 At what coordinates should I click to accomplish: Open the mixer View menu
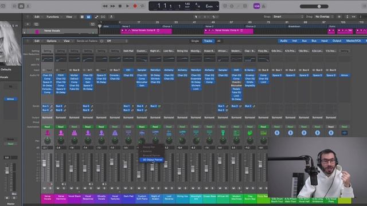click(68, 41)
